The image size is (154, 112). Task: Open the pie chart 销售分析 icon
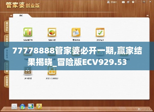(x=52, y=32)
